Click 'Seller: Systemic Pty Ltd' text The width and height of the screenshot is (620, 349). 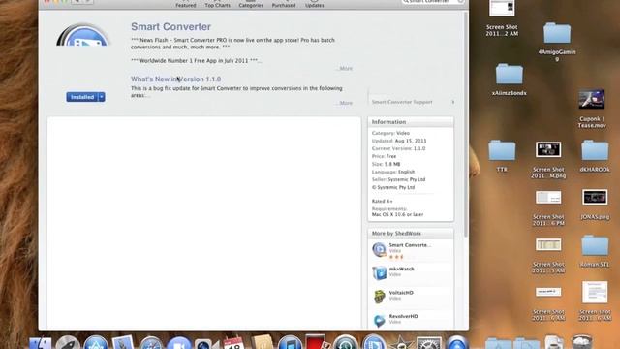tap(398, 179)
